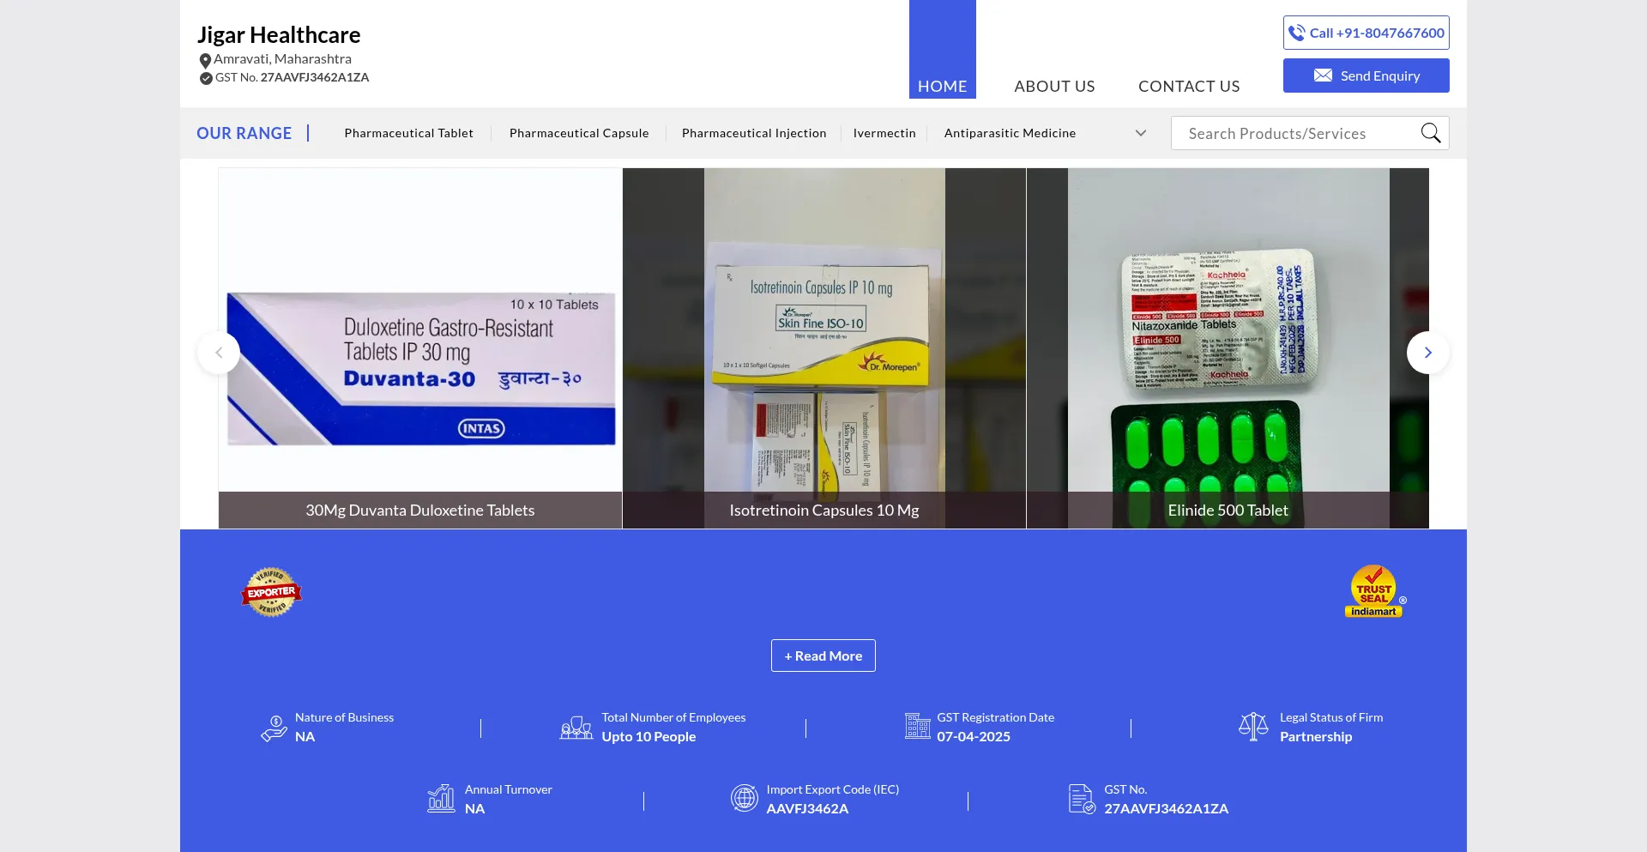
Task: Click the + Read More button
Action: pos(823,656)
